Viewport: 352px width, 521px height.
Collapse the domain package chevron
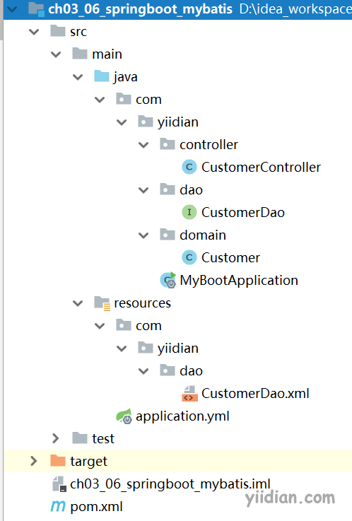pos(143,235)
